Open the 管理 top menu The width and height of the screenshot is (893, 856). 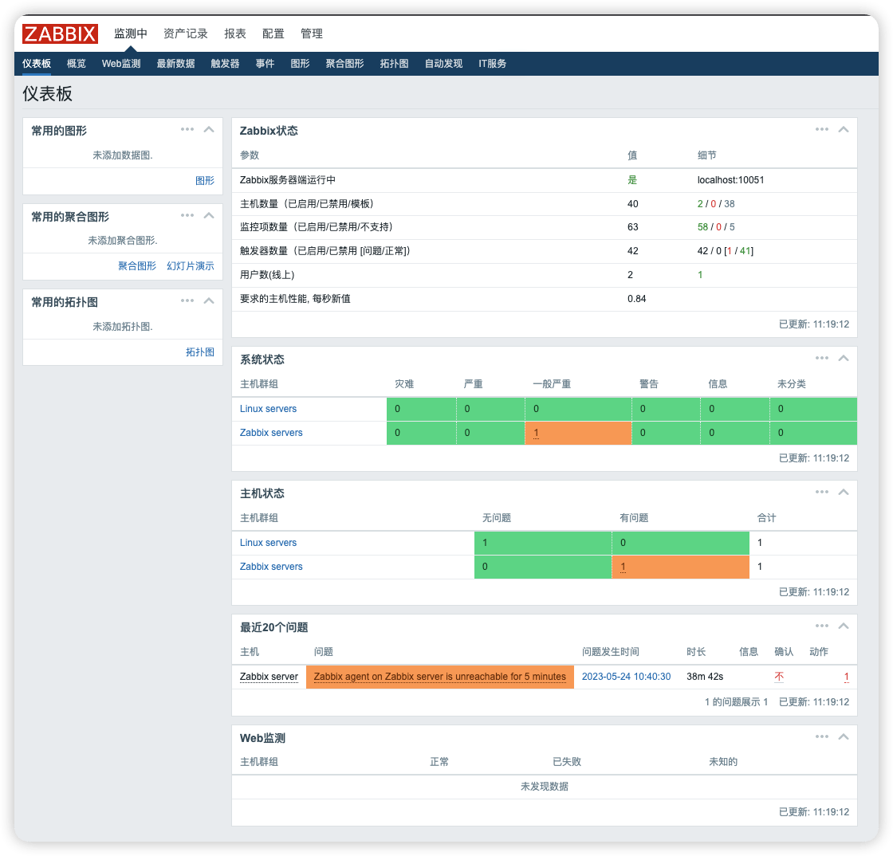[x=312, y=33]
